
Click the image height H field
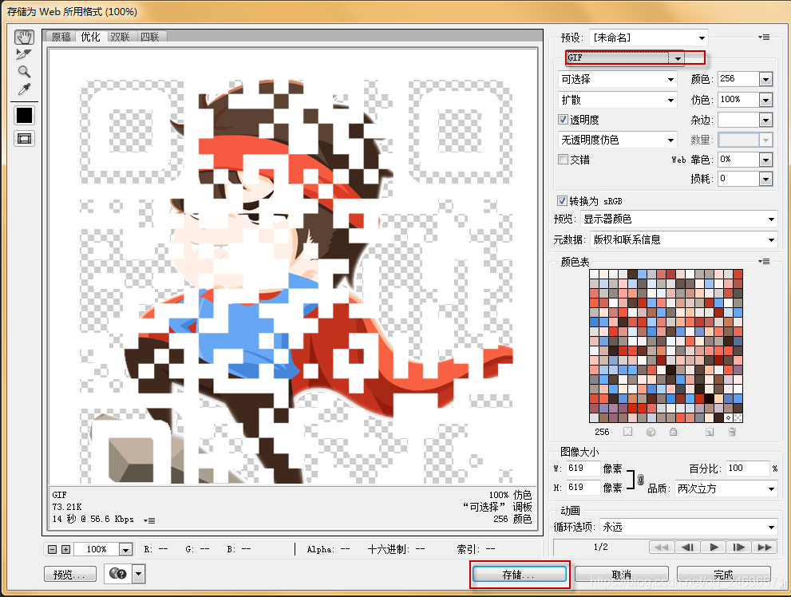(583, 488)
